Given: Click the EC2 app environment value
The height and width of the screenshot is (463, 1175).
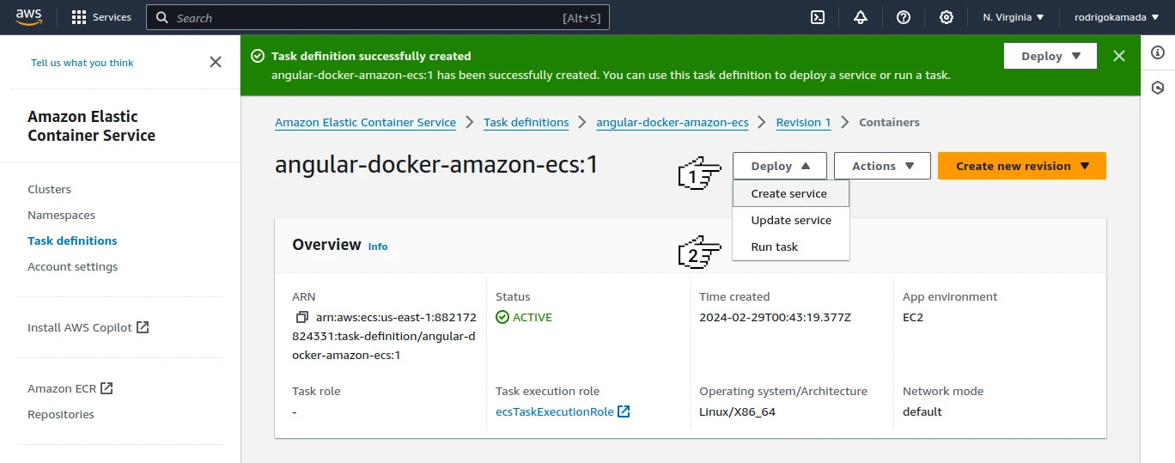Looking at the screenshot, I should coord(913,317).
